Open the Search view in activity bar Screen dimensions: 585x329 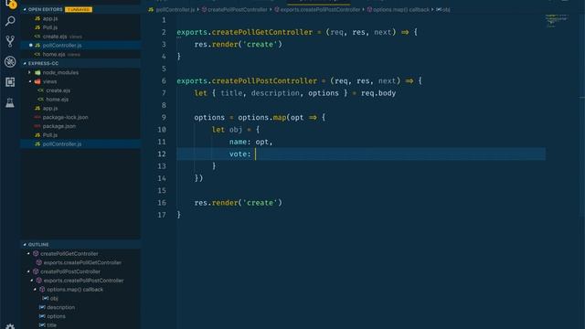click(10, 21)
